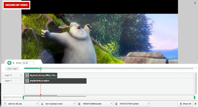The height and width of the screenshot is (107, 198).
Task: Click Show All downloads button
Action: tap(185, 104)
